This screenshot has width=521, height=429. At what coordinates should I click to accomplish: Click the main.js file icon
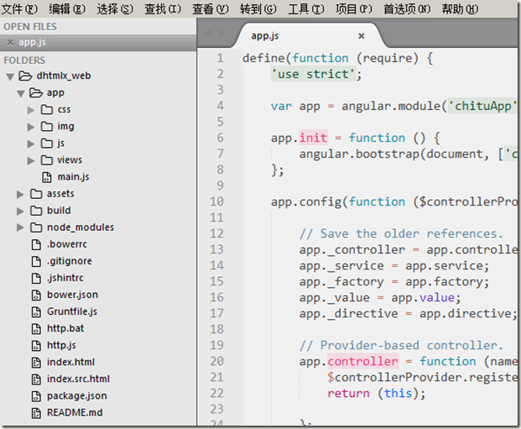click(47, 177)
